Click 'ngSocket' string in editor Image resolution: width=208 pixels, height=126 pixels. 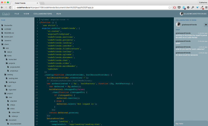point(53,69)
